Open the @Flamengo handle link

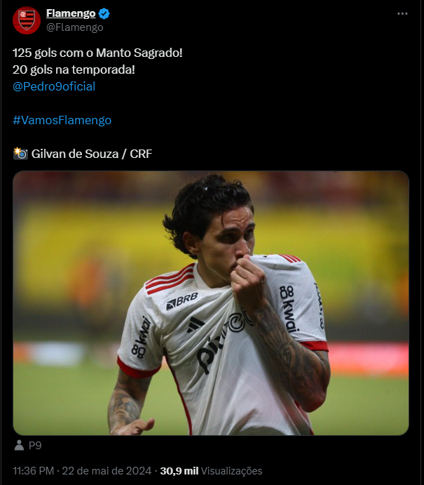point(75,27)
